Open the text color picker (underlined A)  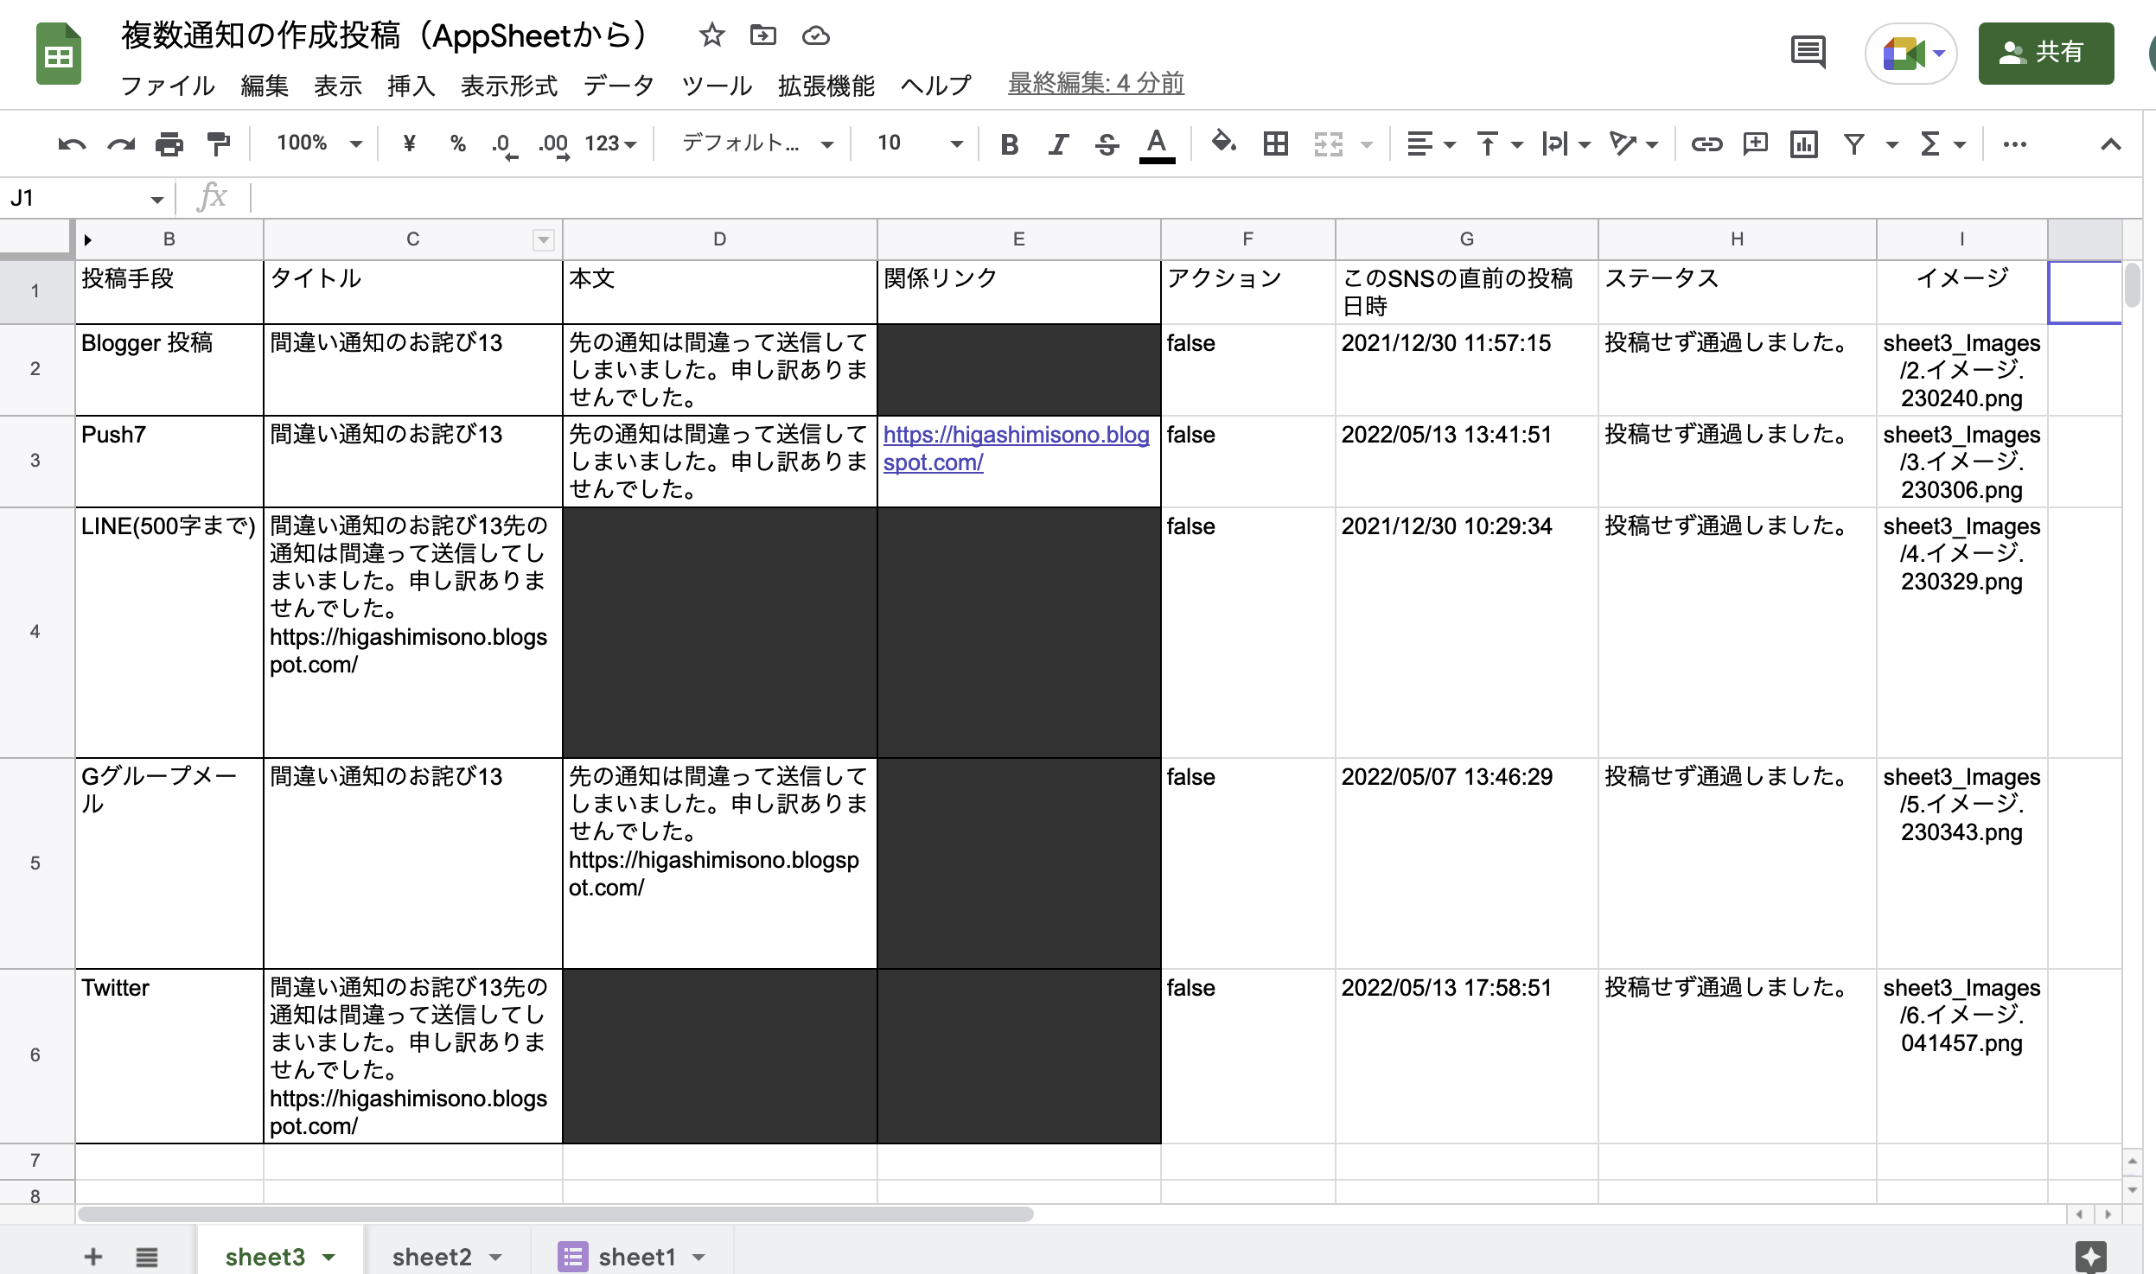click(x=1157, y=144)
